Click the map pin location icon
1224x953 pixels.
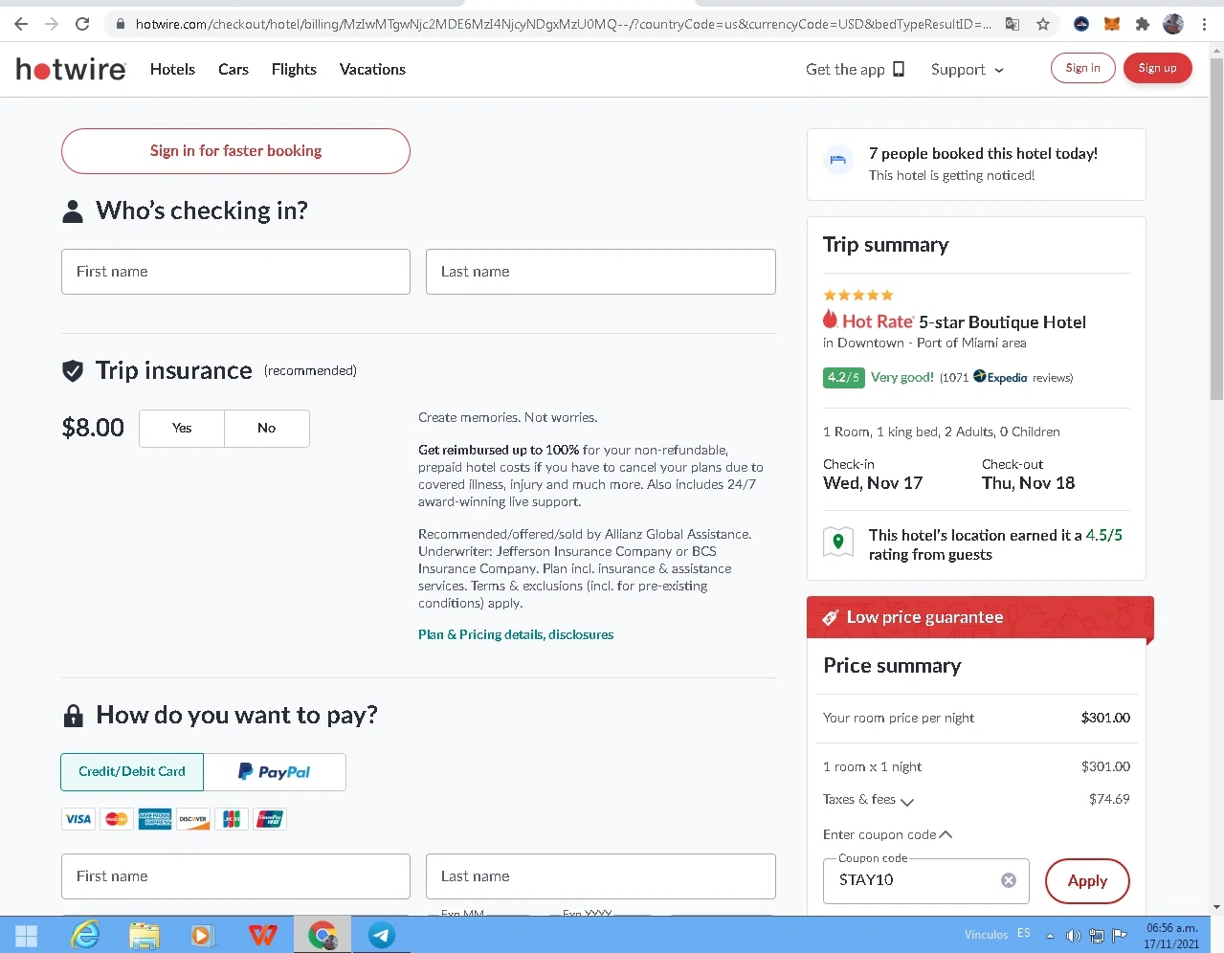838,543
